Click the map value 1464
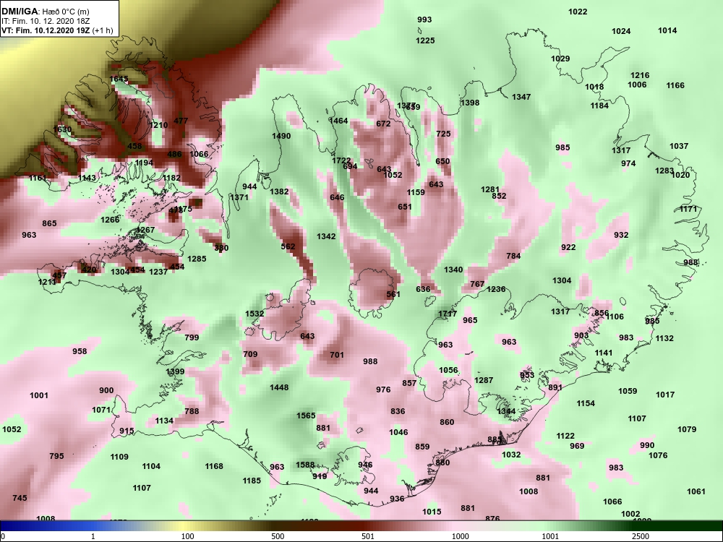Image resolution: width=723 pixels, height=542 pixels. click(338, 121)
